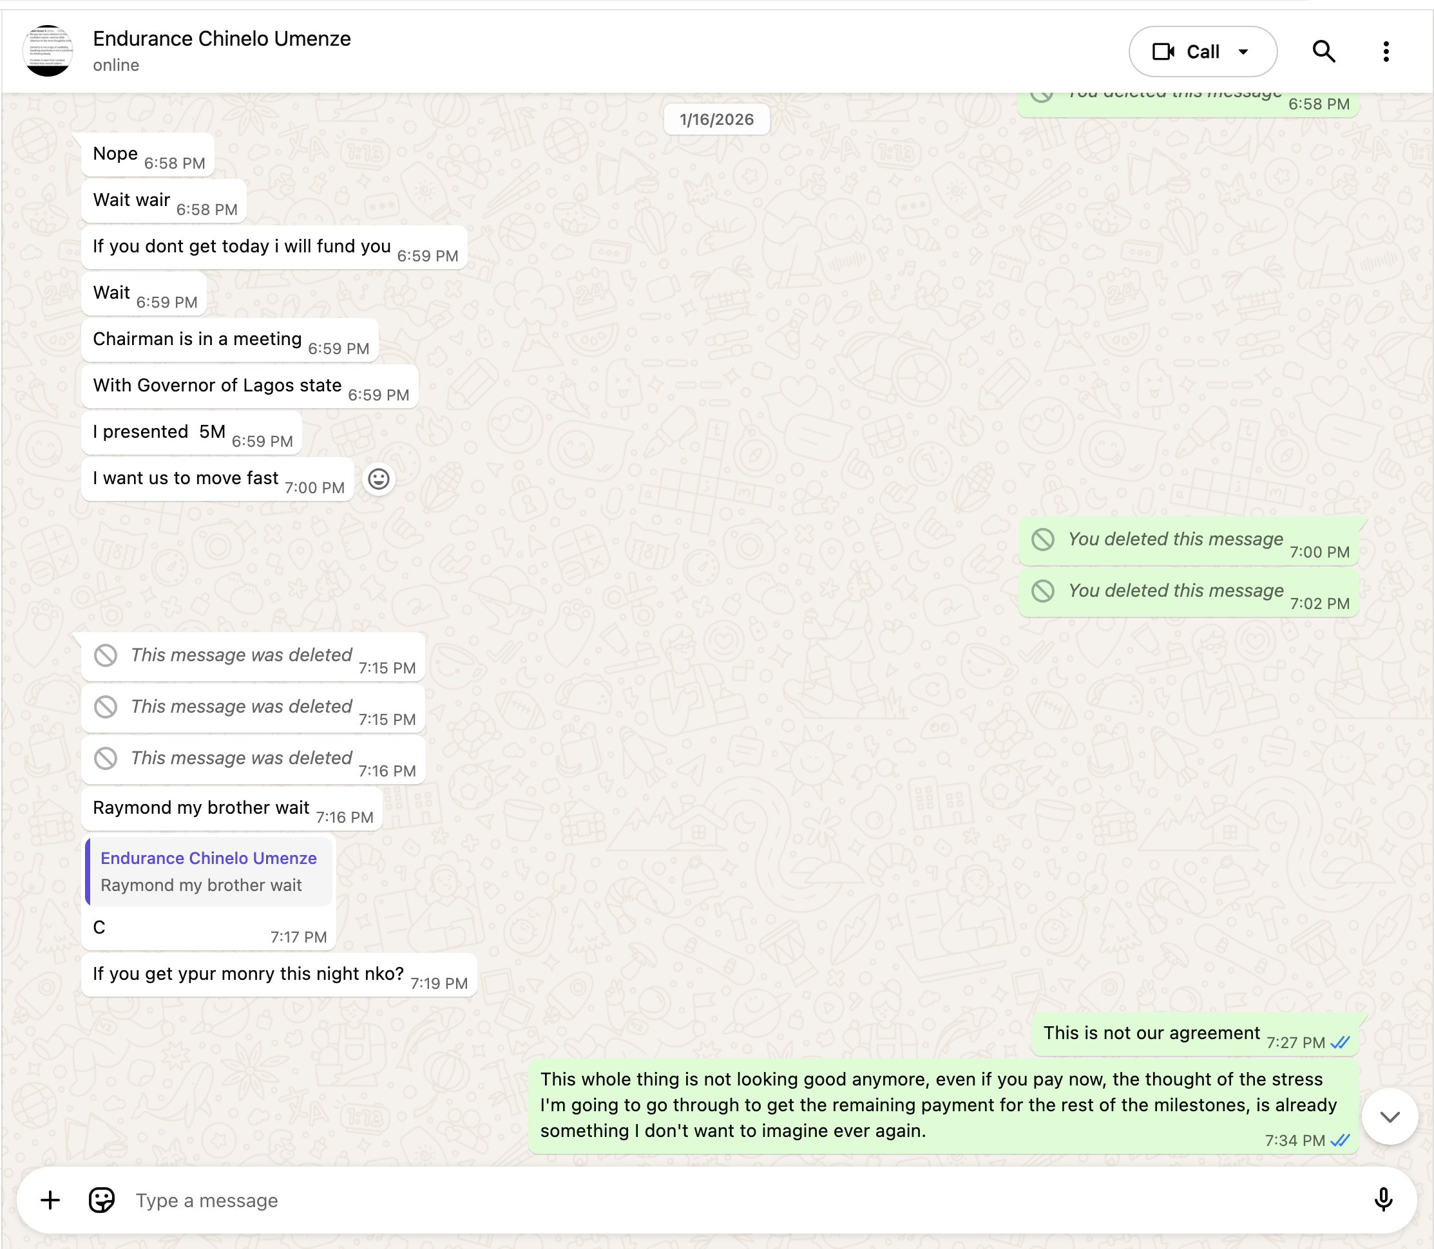Open contact info via Endurance Chinelo Umenze name
Screen dimensions: 1434x1249
pos(222,39)
